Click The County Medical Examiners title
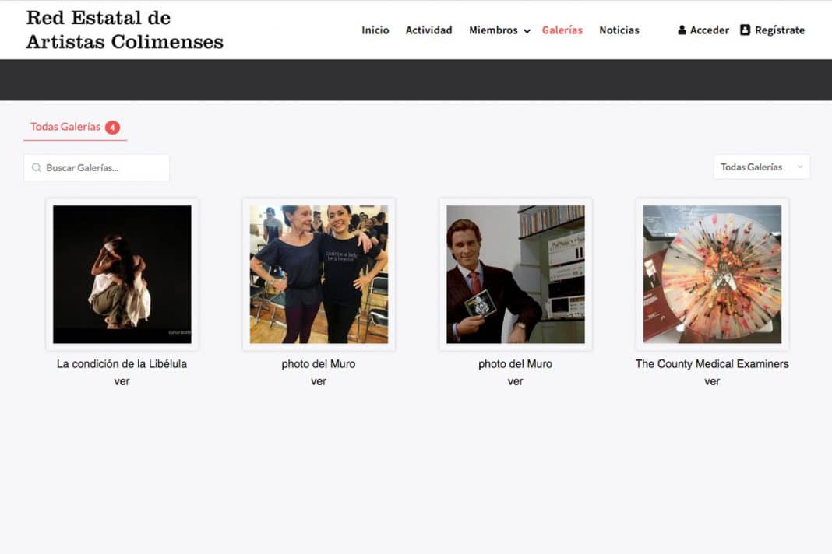 [712, 363]
